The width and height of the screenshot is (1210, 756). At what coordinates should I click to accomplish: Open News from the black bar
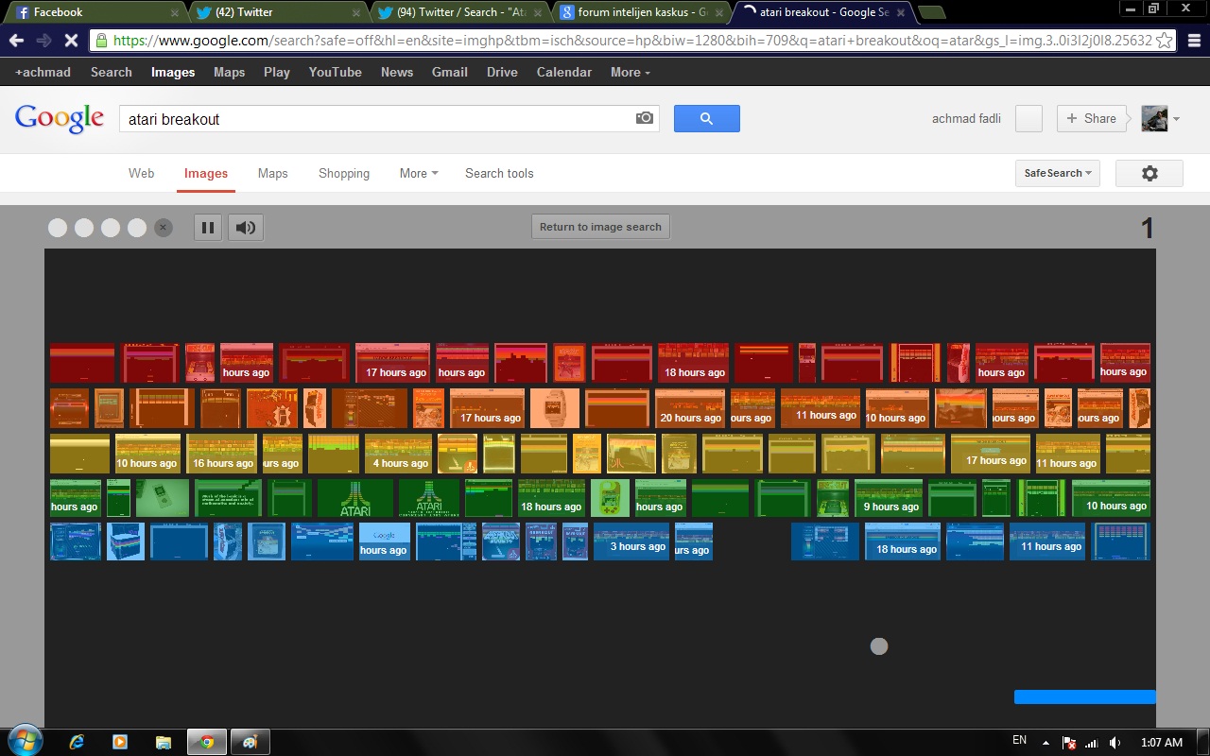tap(397, 72)
